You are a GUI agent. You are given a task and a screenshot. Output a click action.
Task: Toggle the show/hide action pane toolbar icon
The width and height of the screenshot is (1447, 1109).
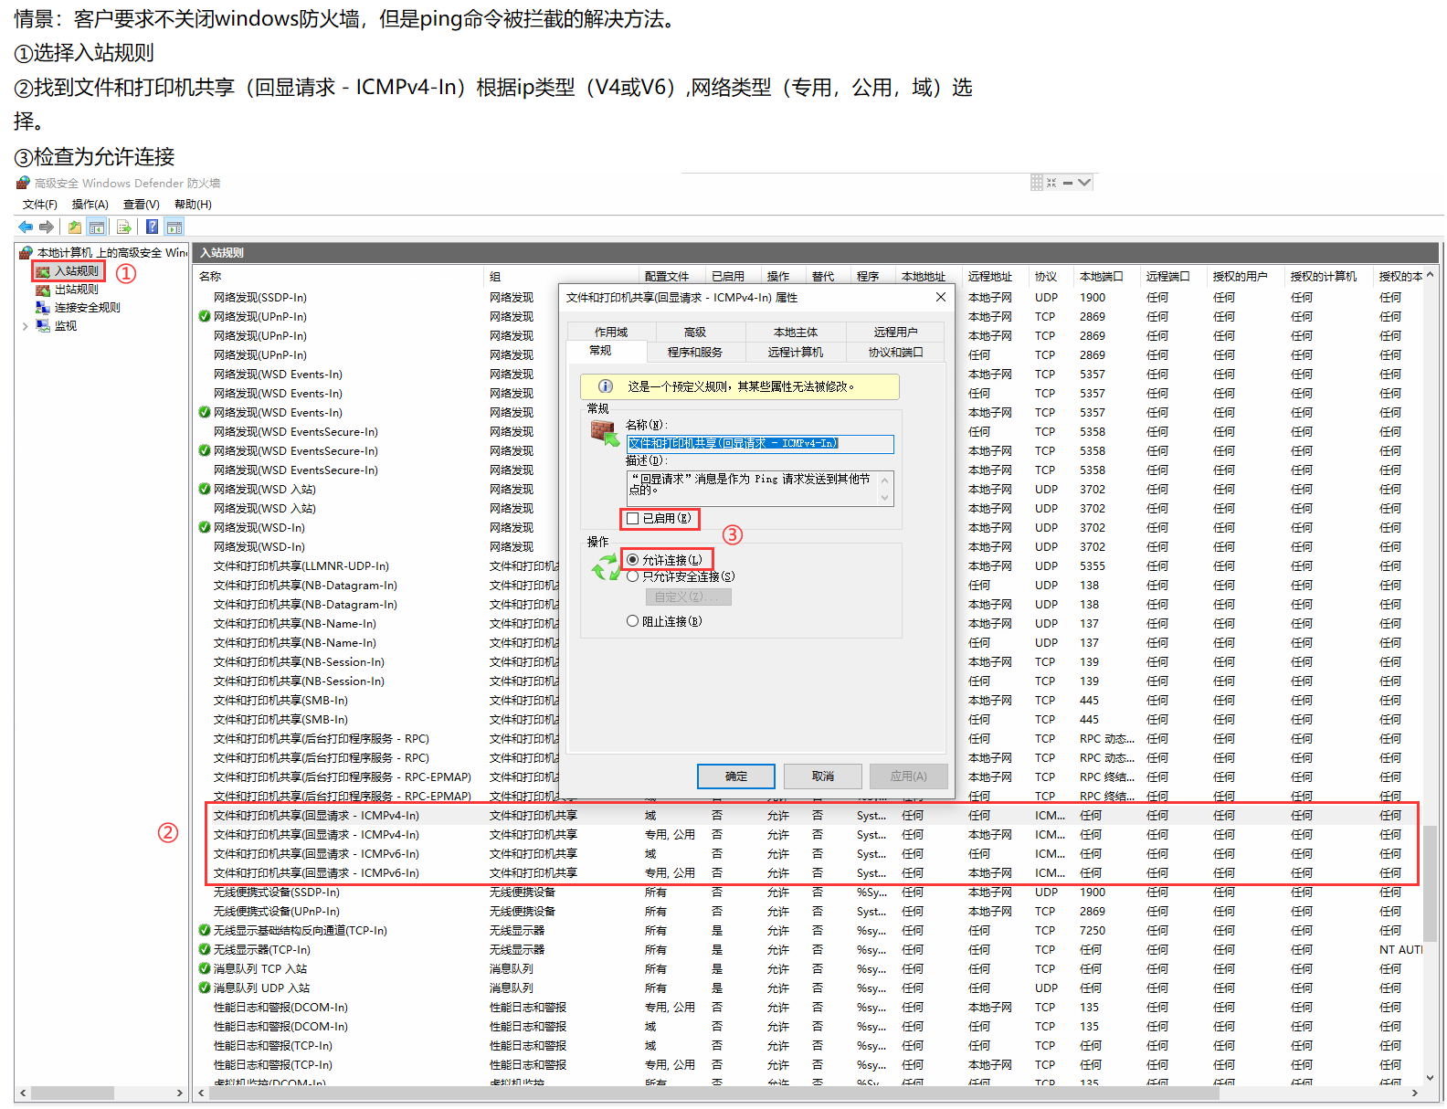pyautogui.click(x=174, y=227)
